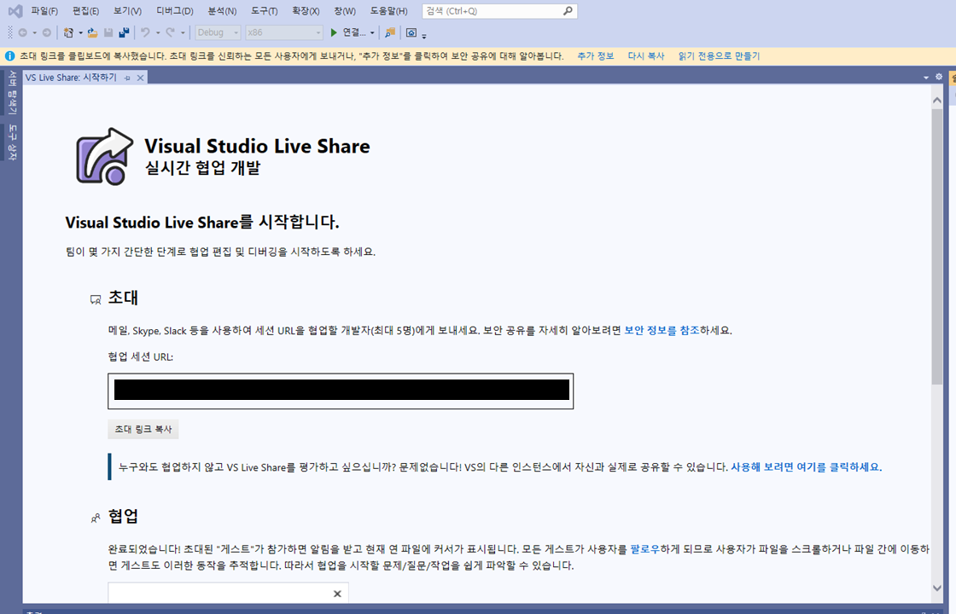956x614 pixels.
Task: Click the 협업 세션 URL field
Action: coord(341,391)
